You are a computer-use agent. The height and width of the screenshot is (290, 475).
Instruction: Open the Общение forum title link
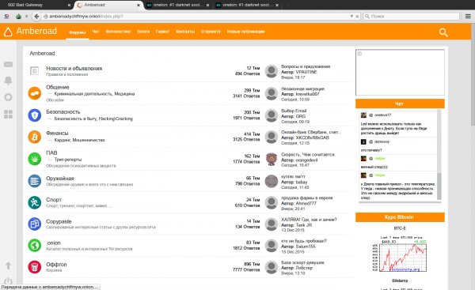(x=58, y=87)
